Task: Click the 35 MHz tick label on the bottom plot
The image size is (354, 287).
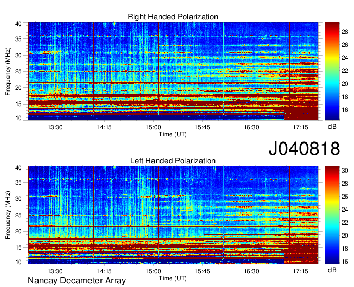Action: (x=18, y=182)
